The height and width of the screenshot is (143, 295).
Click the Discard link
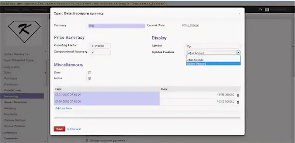76,129
